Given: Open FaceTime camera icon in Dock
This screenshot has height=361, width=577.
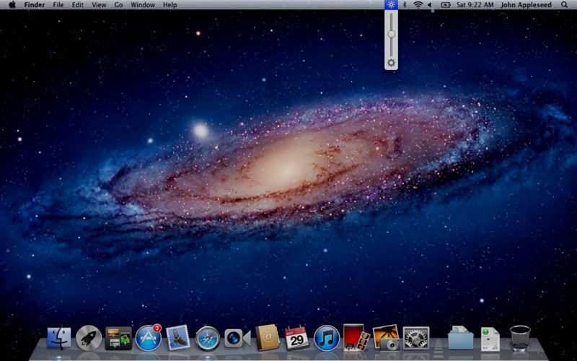Looking at the screenshot, I should pyautogui.click(x=237, y=337).
